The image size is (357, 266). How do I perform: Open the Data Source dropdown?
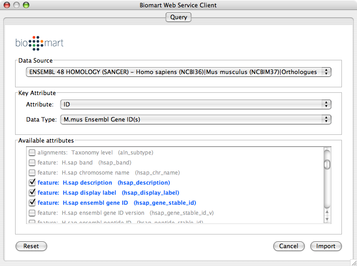[x=178, y=72]
